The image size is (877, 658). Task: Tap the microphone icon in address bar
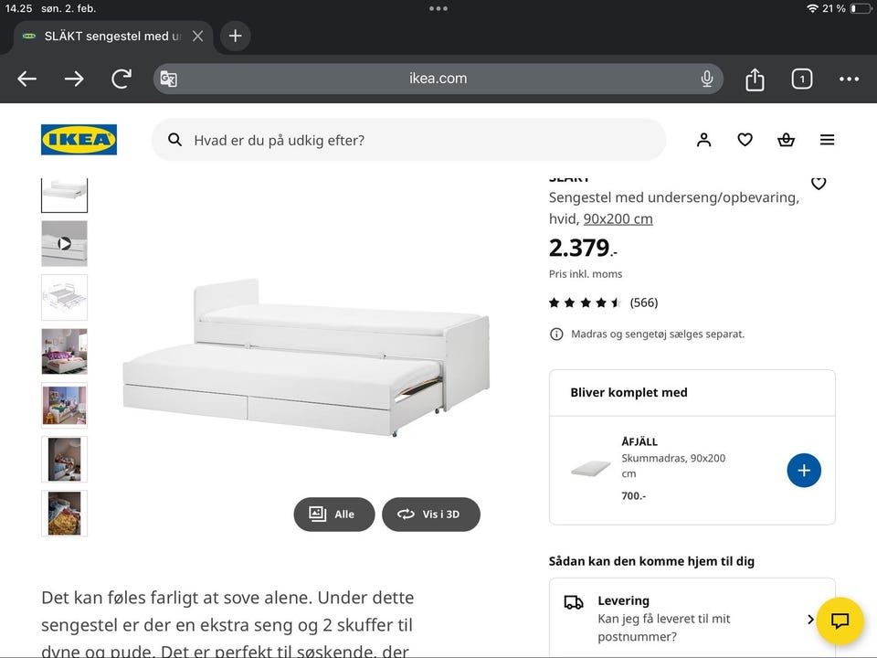pos(706,80)
